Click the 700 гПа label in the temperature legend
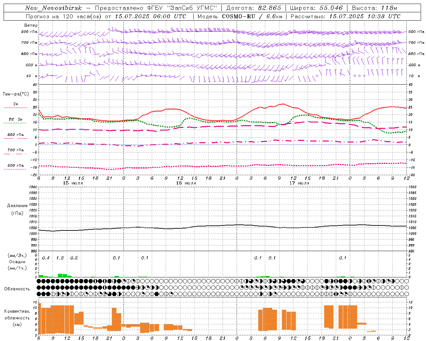 (x=16, y=150)
